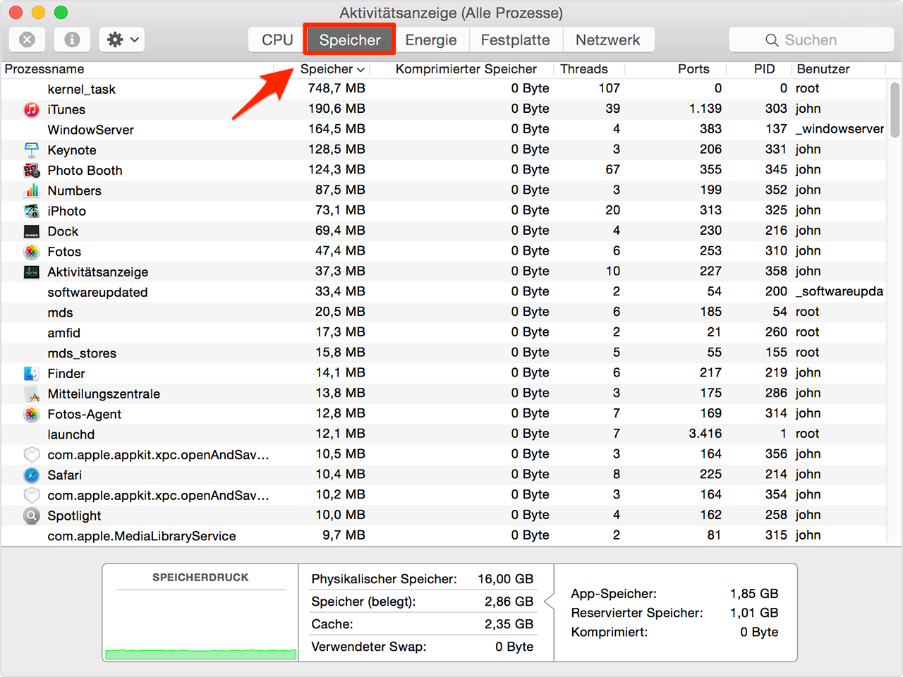Click the Fotos app icon

pos(32,252)
